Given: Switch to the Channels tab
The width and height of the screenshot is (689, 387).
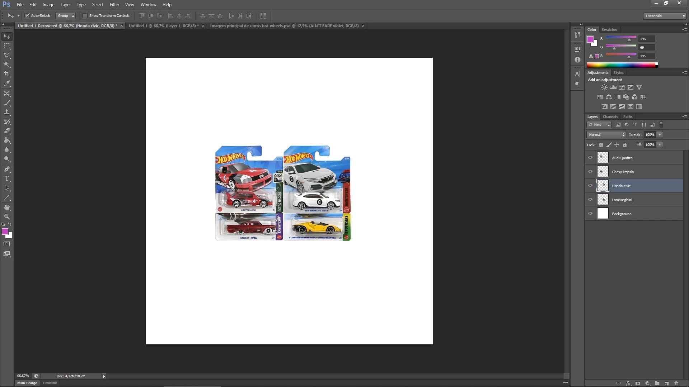Looking at the screenshot, I should click(x=610, y=117).
